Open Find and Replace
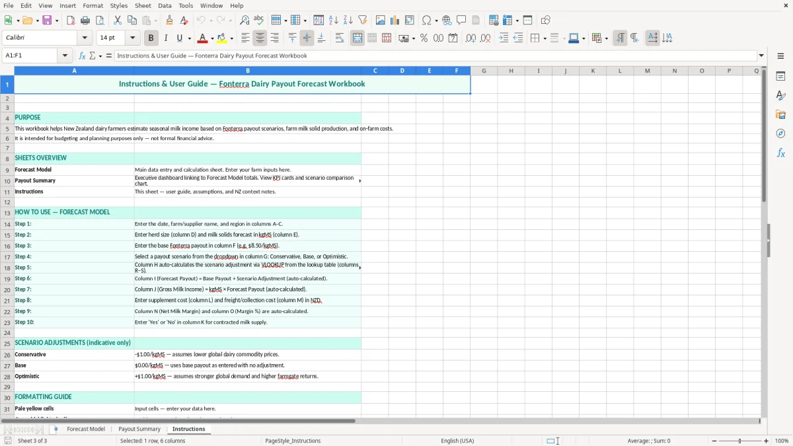The width and height of the screenshot is (793, 446). tap(245, 20)
